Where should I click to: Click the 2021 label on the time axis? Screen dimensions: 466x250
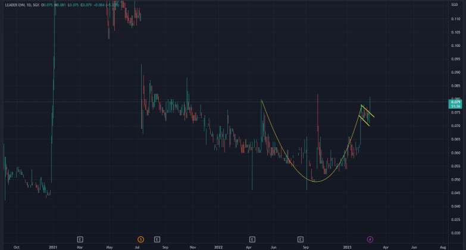[x=53, y=246]
